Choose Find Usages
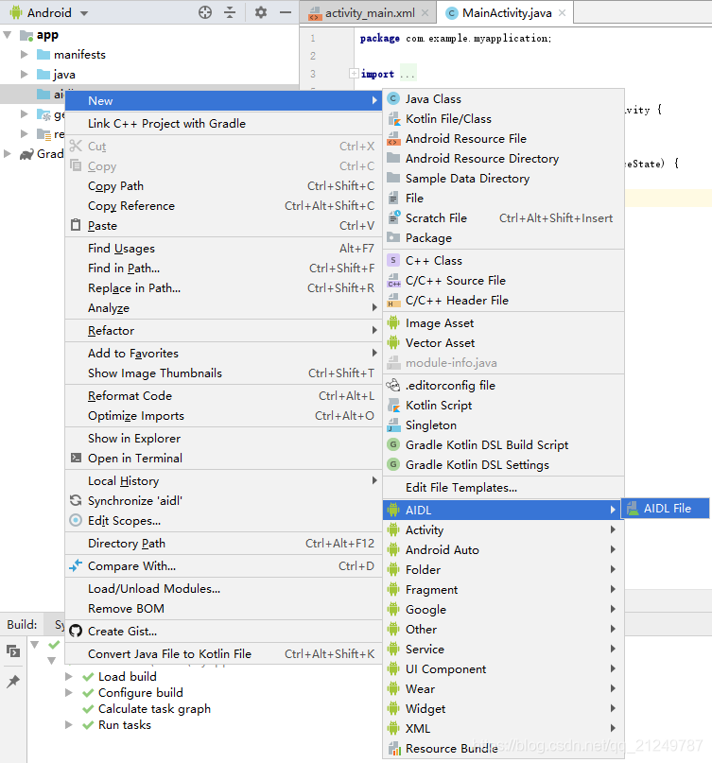712x763 pixels. 223,249
